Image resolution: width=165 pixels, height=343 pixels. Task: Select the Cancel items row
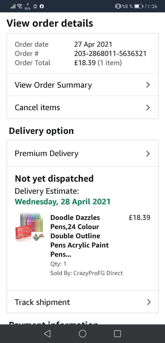click(x=82, y=107)
